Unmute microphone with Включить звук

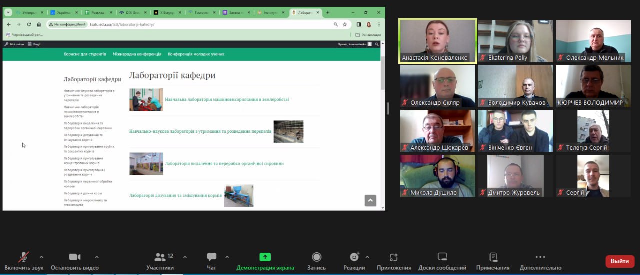pyautogui.click(x=23, y=257)
